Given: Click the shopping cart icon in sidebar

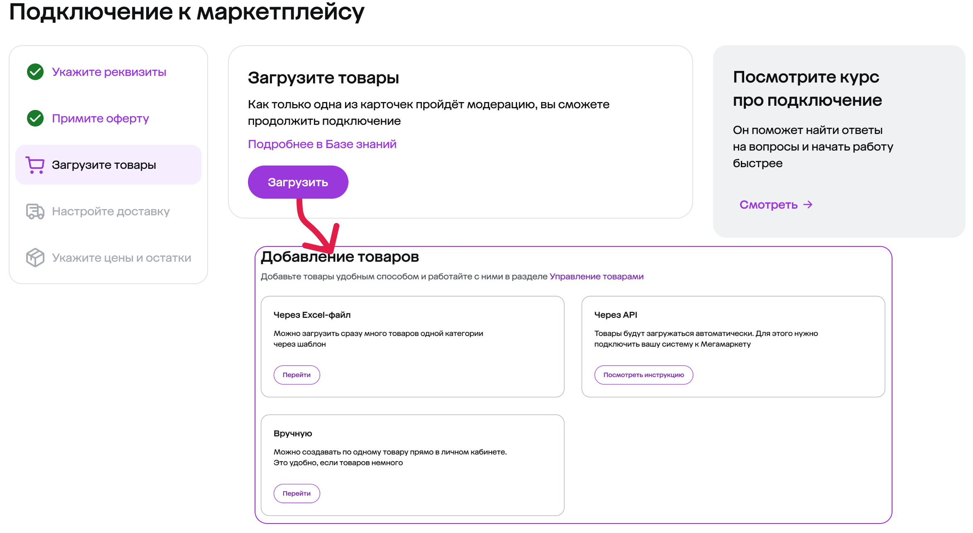Looking at the screenshot, I should tap(35, 165).
